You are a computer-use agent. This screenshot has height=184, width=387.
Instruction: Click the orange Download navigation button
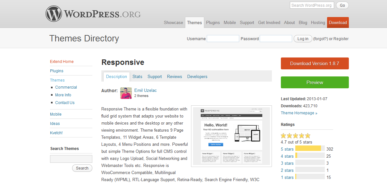pos(338,22)
